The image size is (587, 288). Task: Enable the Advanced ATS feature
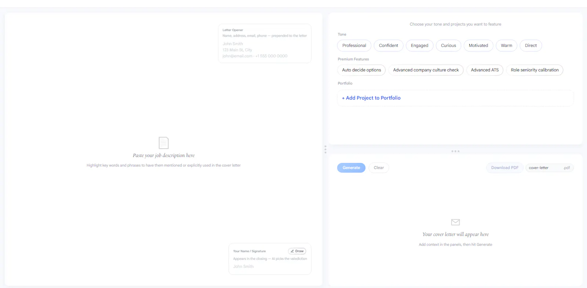coord(485,70)
